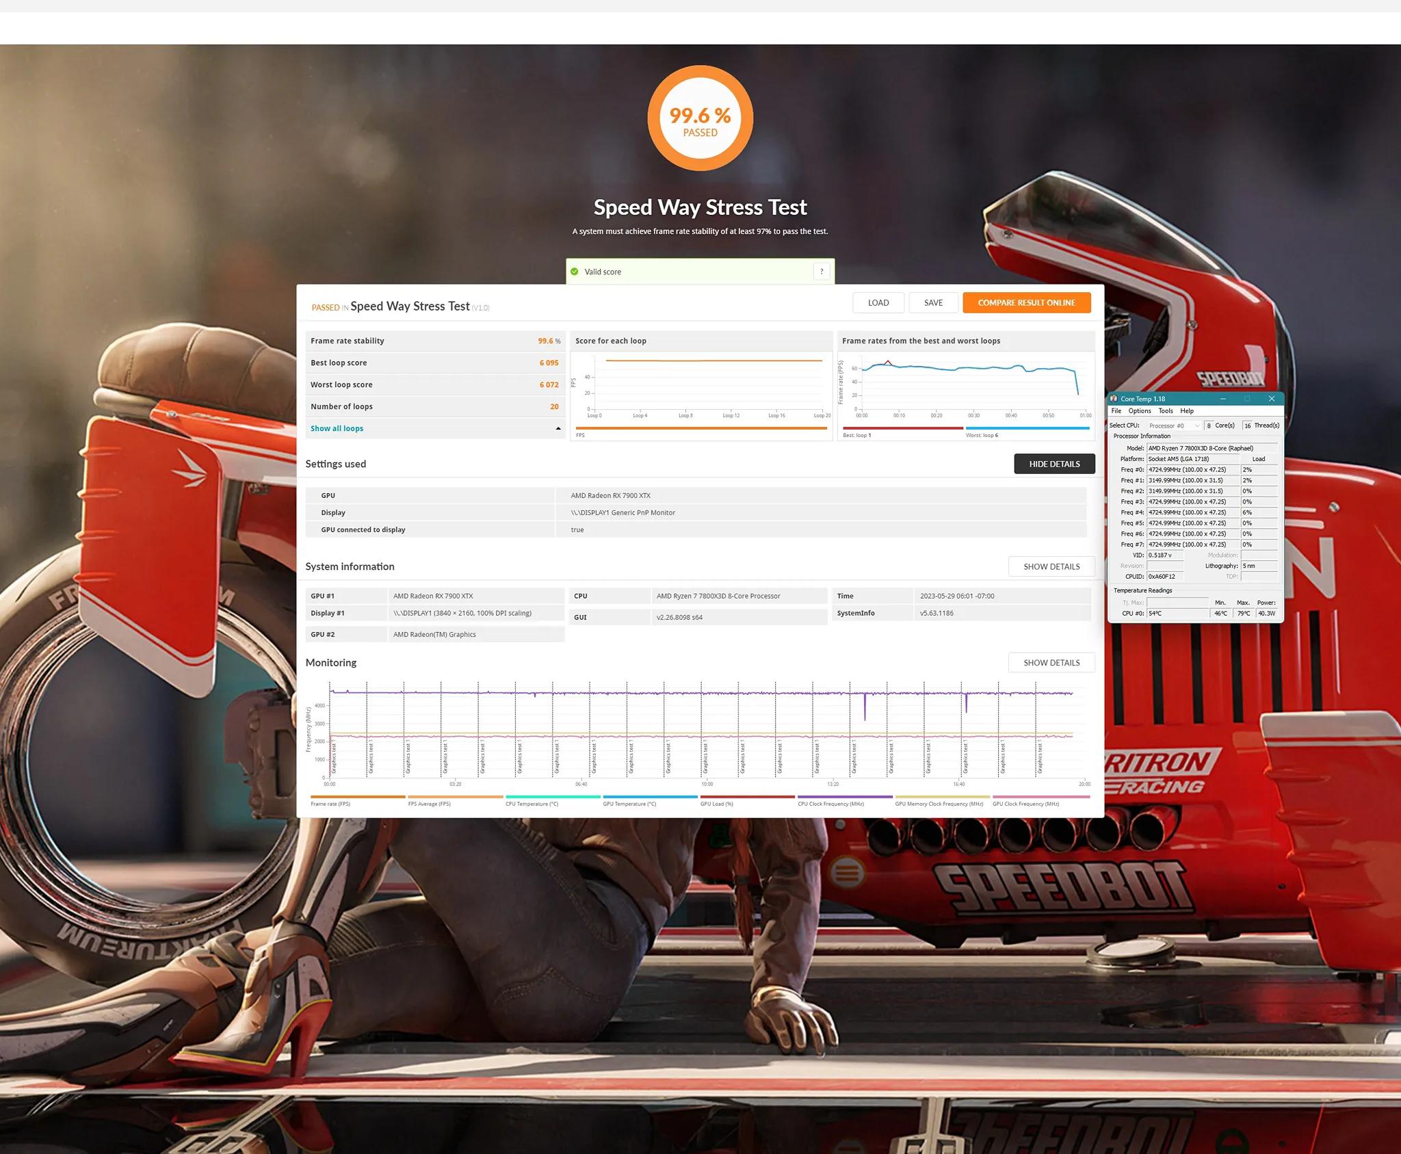Toggle the FPS legend under Score for each loop
This screenshot has height=1154, width=1401.
click(x=701, y=432)
